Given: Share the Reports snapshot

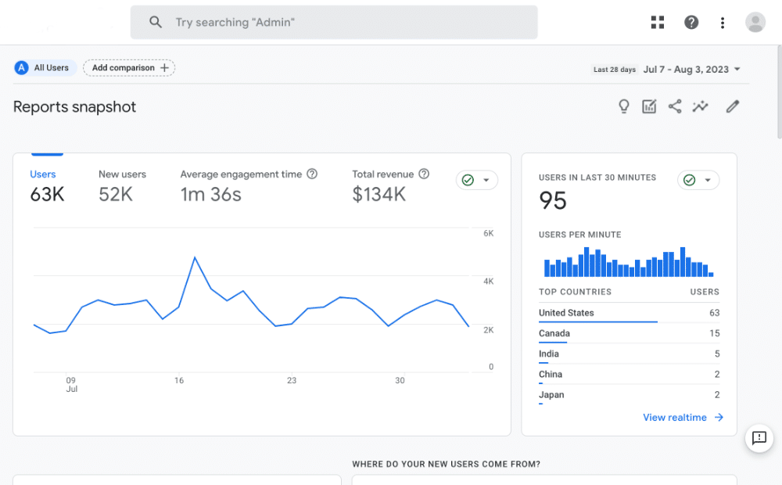Looking at the screenshot, I should tap(675, 106).
